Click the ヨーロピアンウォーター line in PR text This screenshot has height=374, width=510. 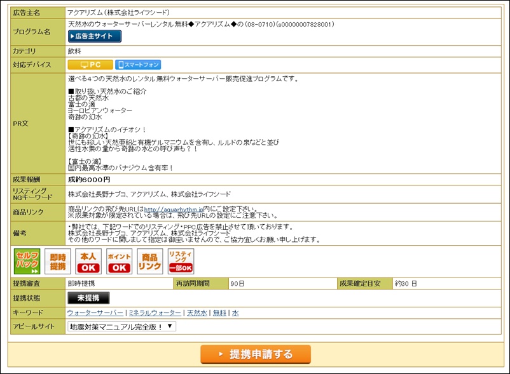(x=100, y=110)
